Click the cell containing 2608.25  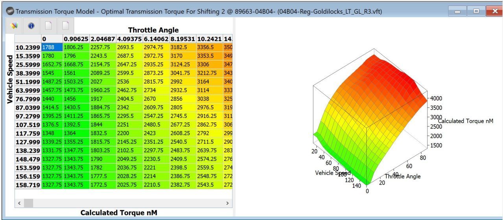pyautogui.click(x=183, y=133)
